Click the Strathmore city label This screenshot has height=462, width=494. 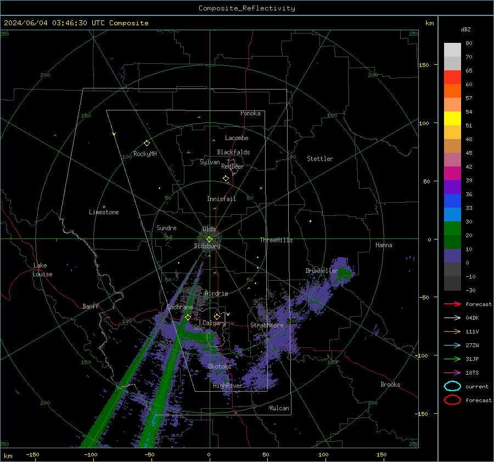(x=267, y=325)
